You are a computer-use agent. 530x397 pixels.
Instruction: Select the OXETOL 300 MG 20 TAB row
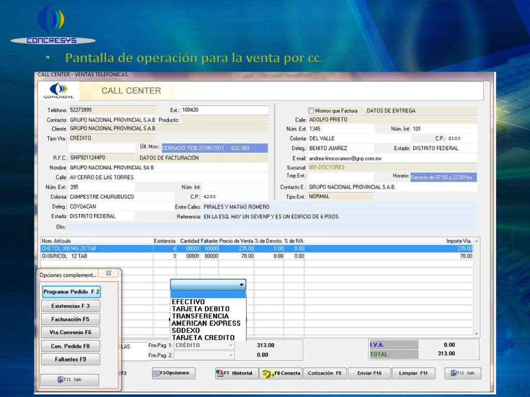[257, 249]
